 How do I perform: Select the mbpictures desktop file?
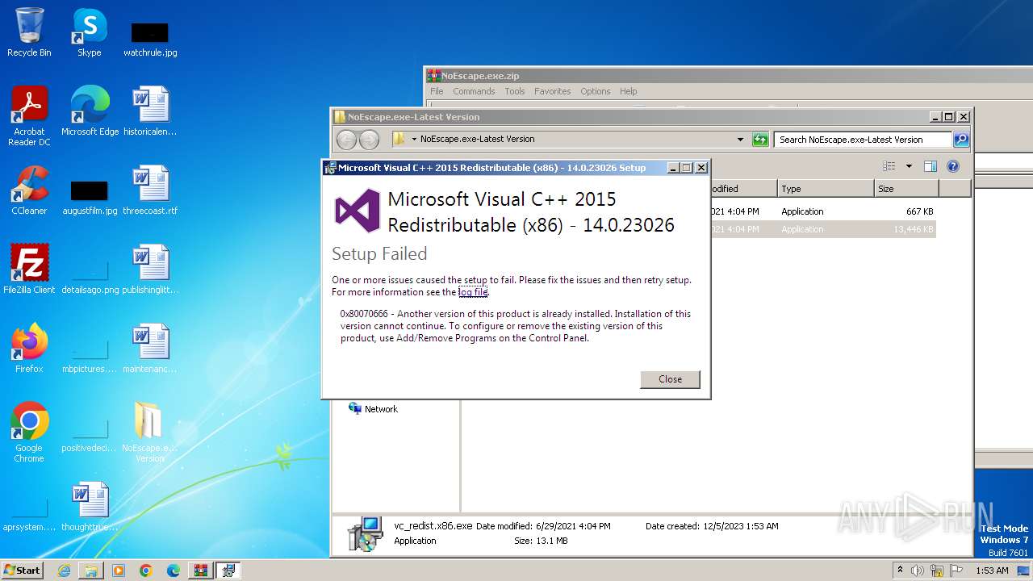click(90, 356)
